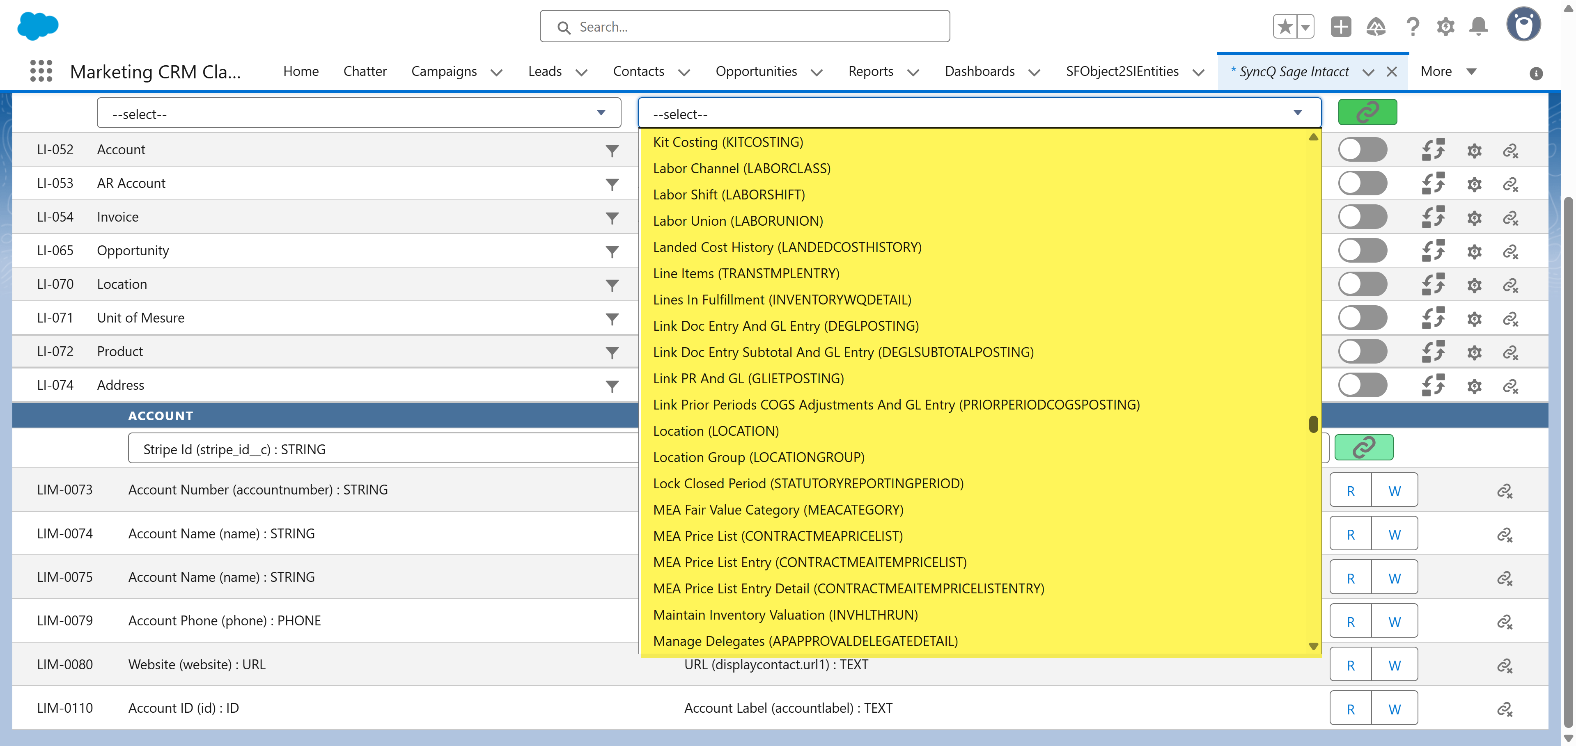Image resolution: width=1576 pixels, height=746 pixels.
Task: Expand Contacts nav chevron
Action: pyautogui.click(x=685, y=73)
